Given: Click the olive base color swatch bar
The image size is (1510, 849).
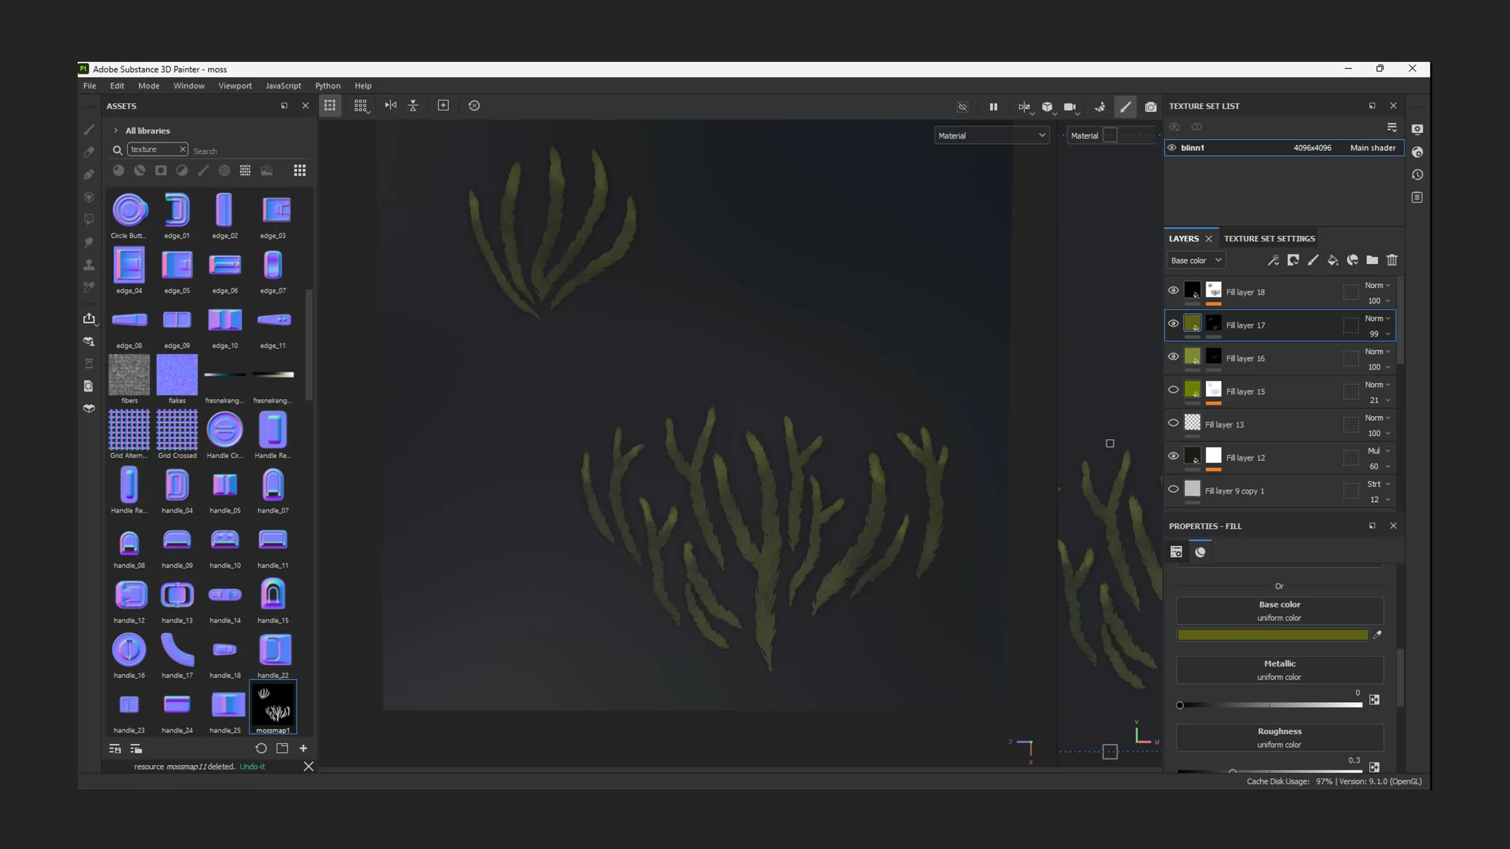Looking at the screenshot, I should 1272,635.
